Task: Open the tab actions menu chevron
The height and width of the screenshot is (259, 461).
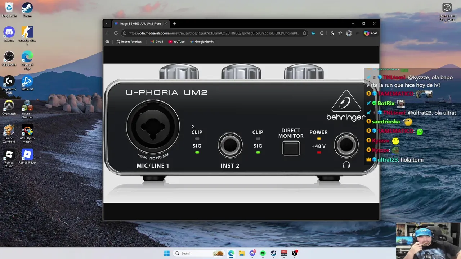Action: (x=107, y=24)
